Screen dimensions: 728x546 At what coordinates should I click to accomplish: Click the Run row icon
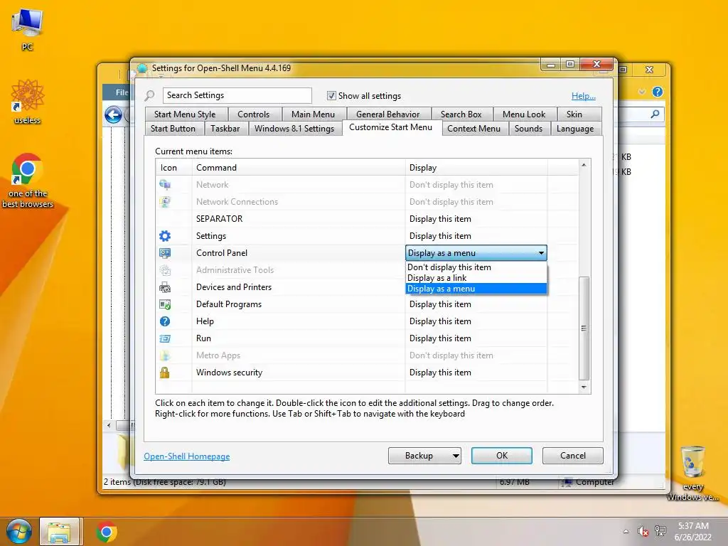click(x=165, y=338)
